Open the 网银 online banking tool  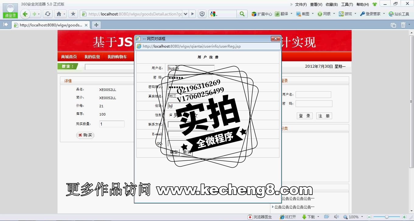[324, 14]
